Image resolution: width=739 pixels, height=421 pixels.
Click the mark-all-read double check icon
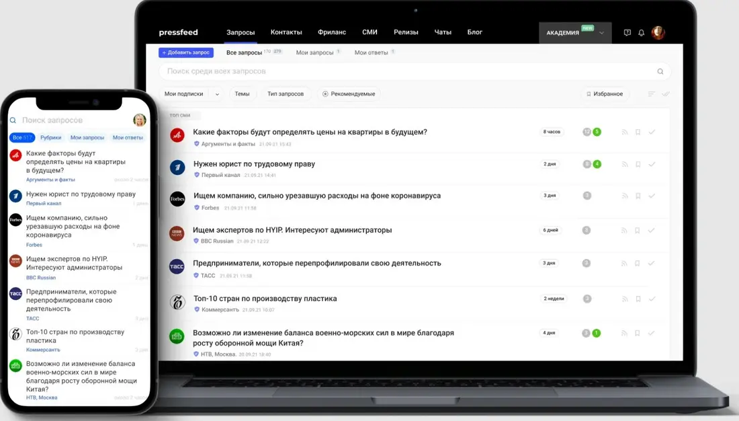click(x=666, y=94)
